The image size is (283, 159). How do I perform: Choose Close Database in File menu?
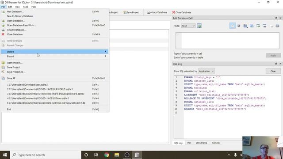(x=54, y=34)
